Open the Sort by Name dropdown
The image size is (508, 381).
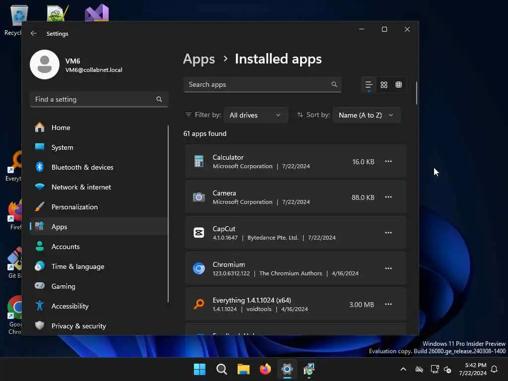(x=367, y=115)
